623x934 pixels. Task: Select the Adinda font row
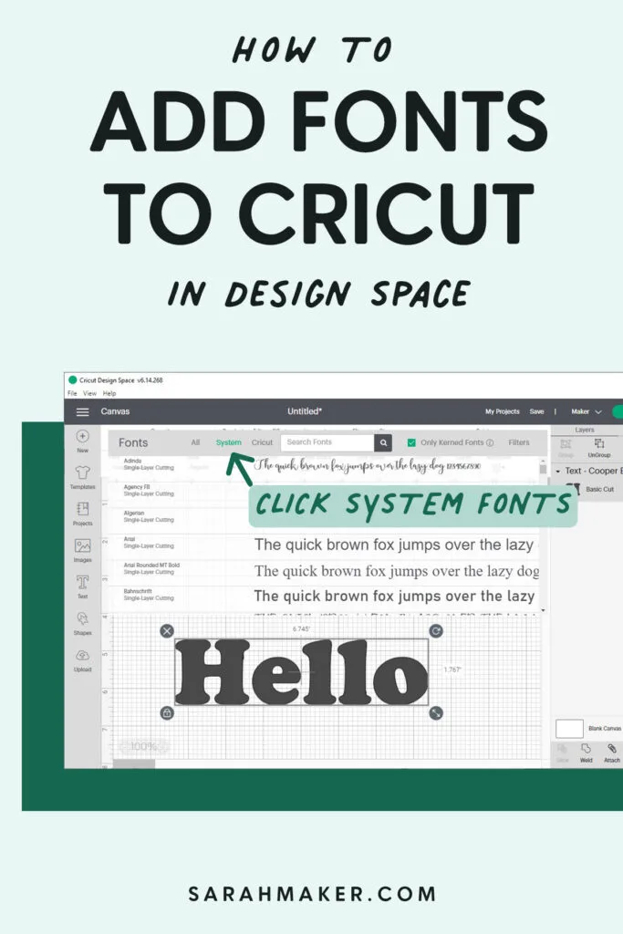click(322, 465)
